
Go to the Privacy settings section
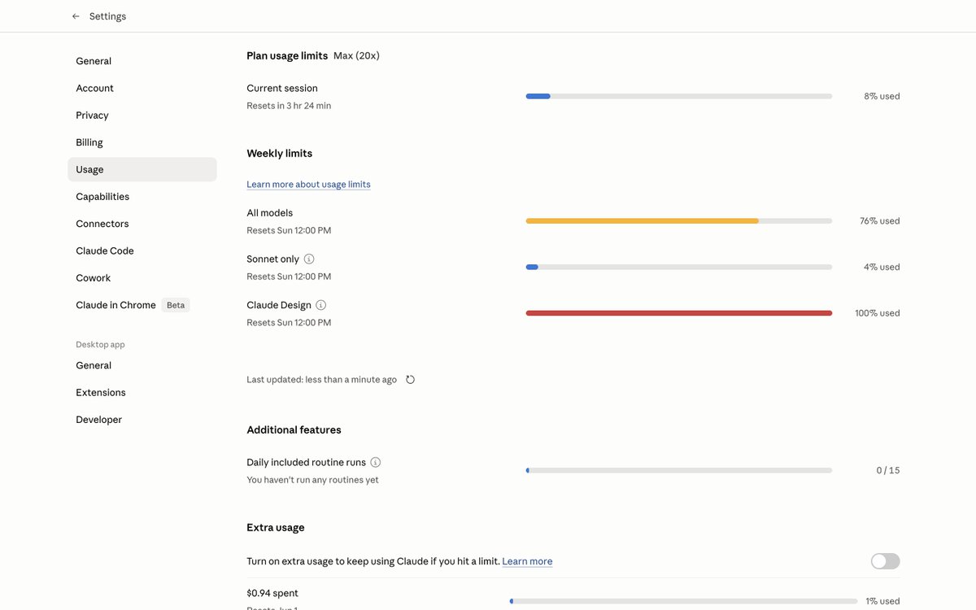click(142, 115)
